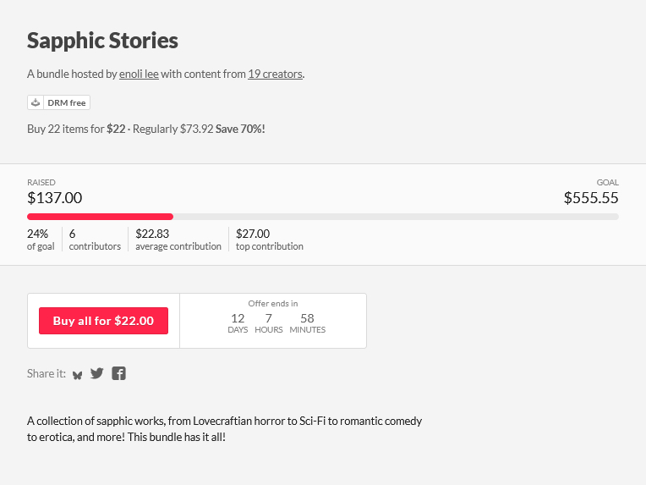Click the red fundraising progress bar
This screenshot has height=485, width=646.
100,217
